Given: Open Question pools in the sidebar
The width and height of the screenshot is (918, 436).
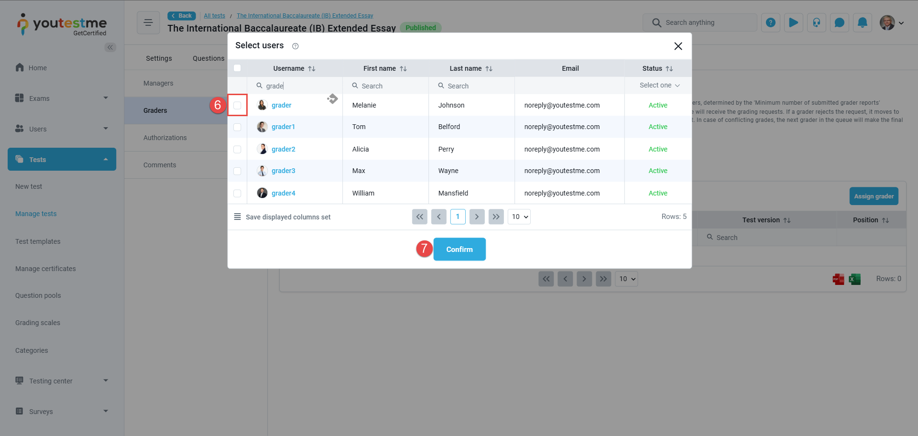Looking at the screenshot, I should [38, 295].
